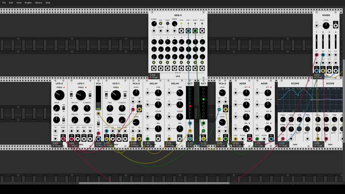Click the SEQ-3 EXT CLK input jack
Viewport: 345px width, 194px height.
pyautogui.click(x=161, y=31)
